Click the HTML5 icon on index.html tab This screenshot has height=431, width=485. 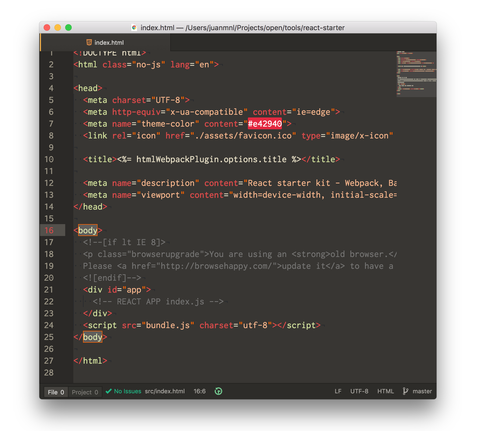[89, 42]
